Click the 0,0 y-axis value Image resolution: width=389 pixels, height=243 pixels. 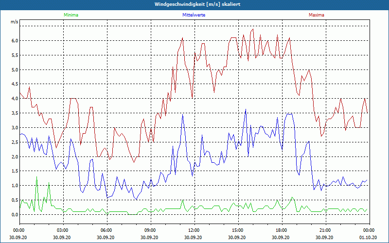pyautogui.click(x=15, y=215)
